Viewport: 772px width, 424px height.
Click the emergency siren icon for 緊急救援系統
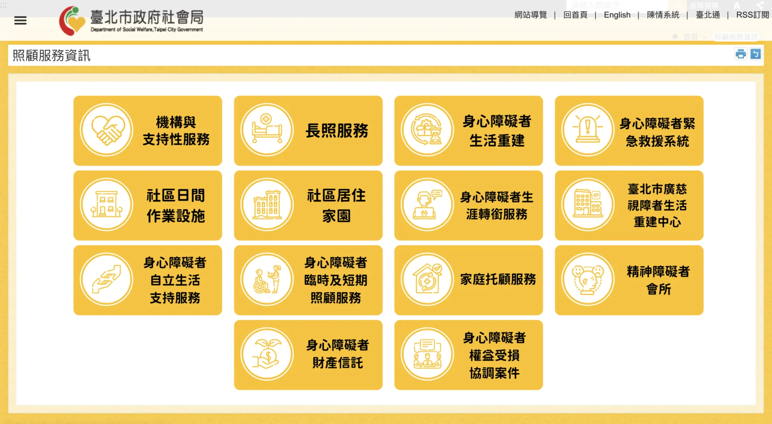[588, 130]
